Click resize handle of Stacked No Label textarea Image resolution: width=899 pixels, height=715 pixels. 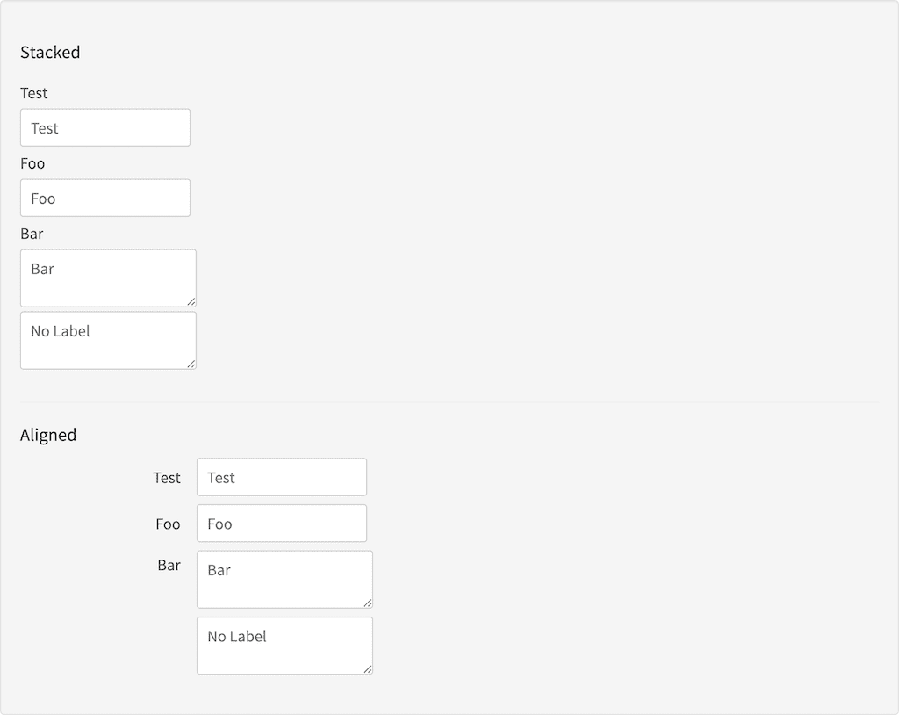[191, 364]
